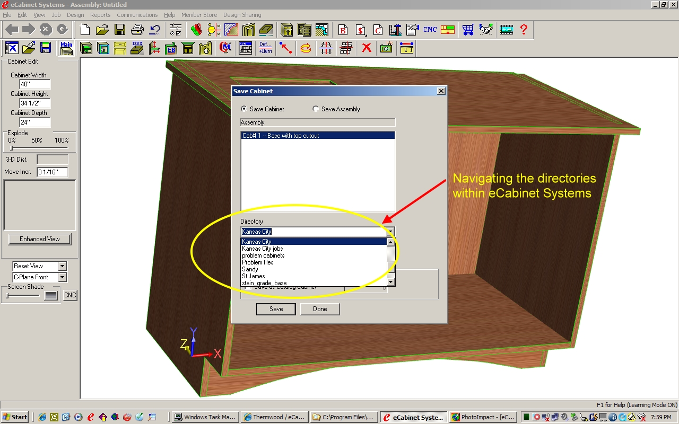Open the File menu

click(7, 15)
